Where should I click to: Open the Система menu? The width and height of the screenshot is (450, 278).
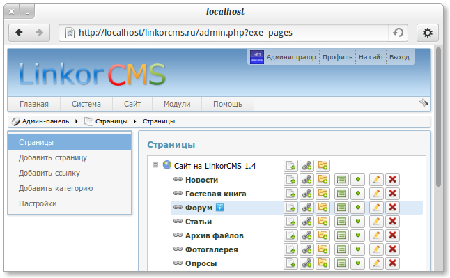[86, 104]
